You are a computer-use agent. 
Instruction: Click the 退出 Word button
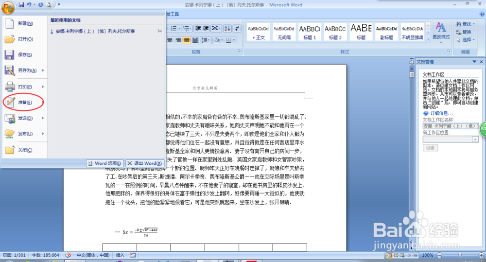[x=144, y=163]
